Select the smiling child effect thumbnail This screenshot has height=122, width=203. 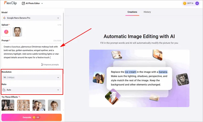tap(54, 105)
